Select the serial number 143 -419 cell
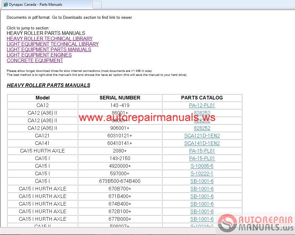Image resolution: width=295 pixels, height=235 pixels. click(120, 105)
